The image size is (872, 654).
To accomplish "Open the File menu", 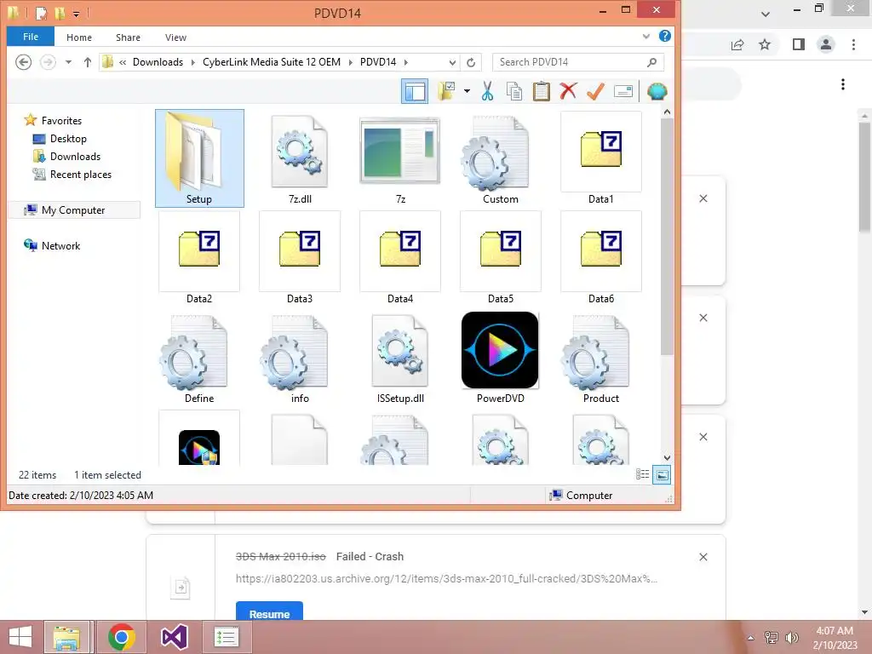I will 31,37.
